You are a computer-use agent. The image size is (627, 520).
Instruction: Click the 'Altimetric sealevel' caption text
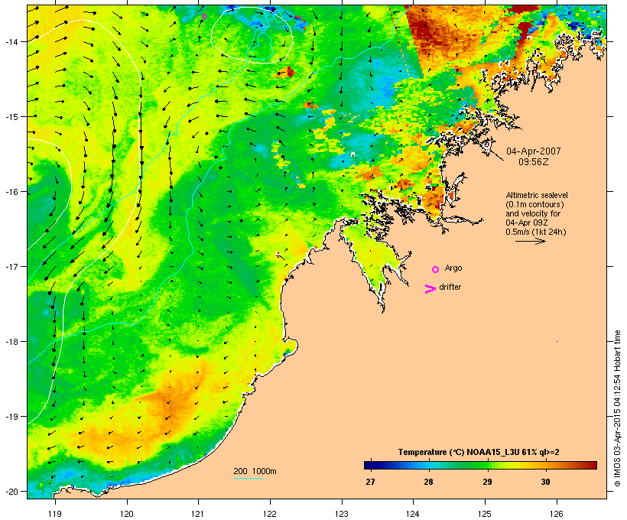537,195
